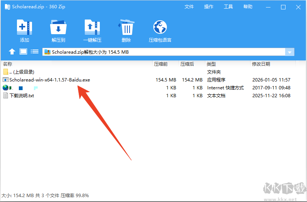This screenshot has width=307, height=202.
Task: Select the 下载说明.txt file name
Action: [x=22, y=96]
